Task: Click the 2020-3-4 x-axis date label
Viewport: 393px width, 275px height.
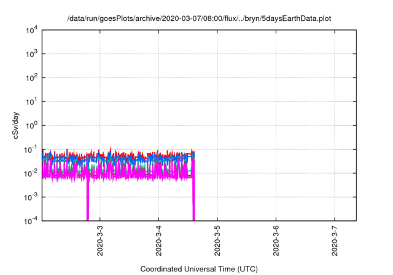Action: (158, 241)
